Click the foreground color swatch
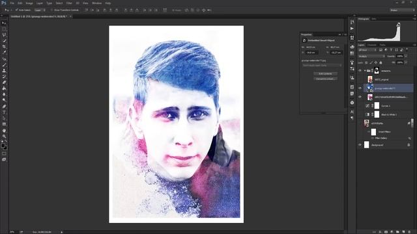The image size is (417, 234). coord(3,146)
